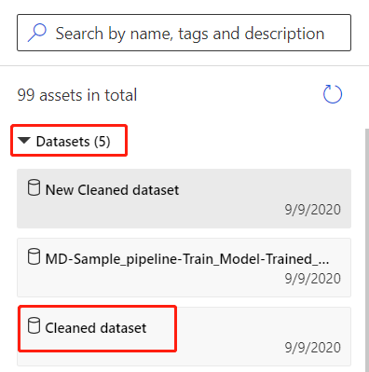This screenshot has height=372, width=369.
Task: Click MD-Sample_pipeline truncated name text
Action: point(187,259)
